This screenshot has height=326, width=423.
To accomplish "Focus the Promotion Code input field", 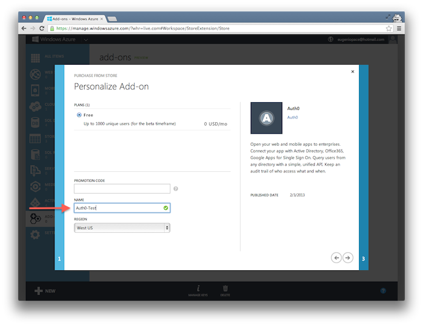I will pos(122,189).
